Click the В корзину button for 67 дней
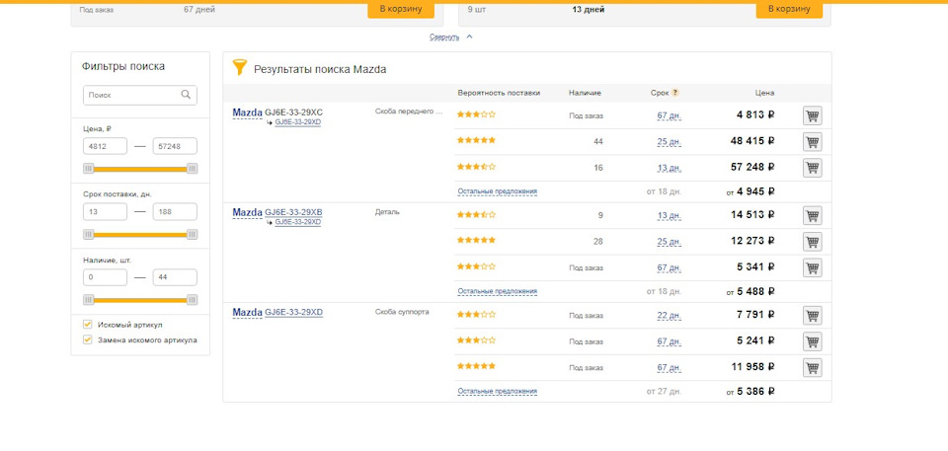Screen dimensions: 948x451 (401, 9)
